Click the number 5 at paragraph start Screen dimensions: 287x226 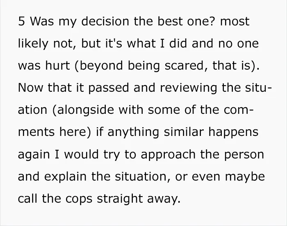point(21,21)
